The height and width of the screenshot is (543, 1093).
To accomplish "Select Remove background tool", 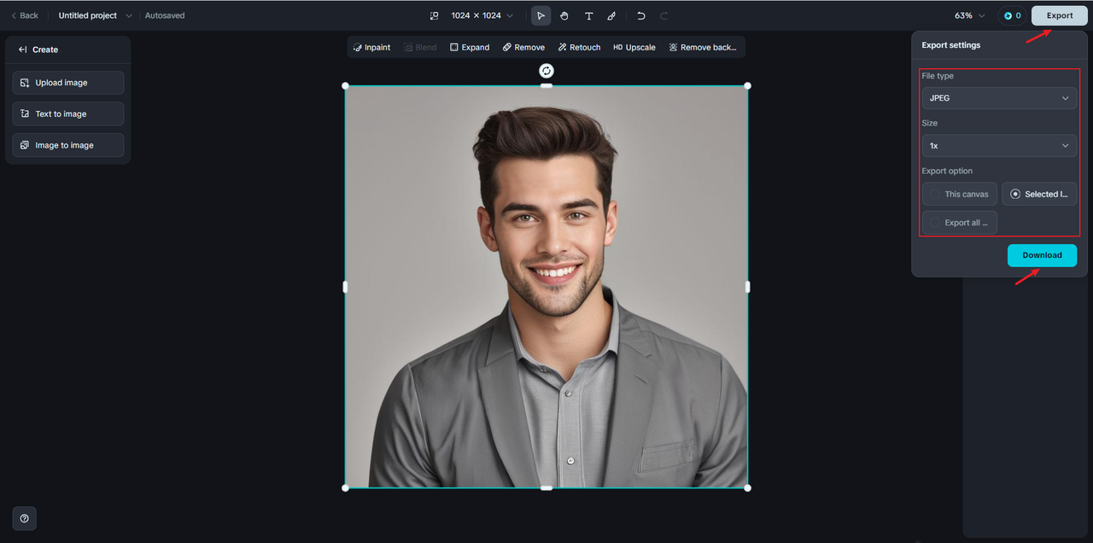I will point(703,47).
